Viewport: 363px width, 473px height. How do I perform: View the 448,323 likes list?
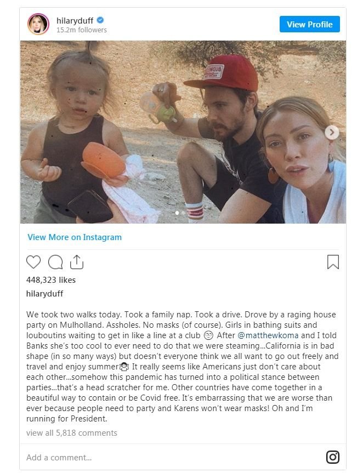tap(51, 280)
